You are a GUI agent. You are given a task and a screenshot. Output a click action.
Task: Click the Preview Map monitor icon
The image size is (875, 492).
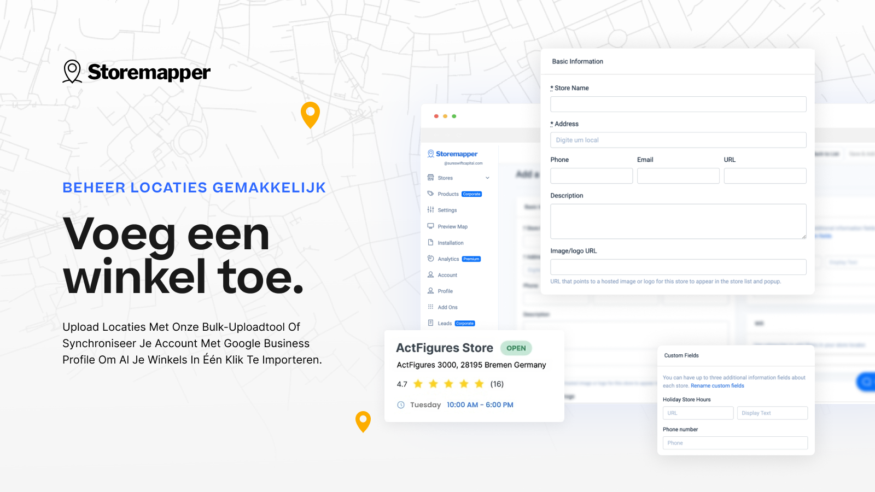430,226
